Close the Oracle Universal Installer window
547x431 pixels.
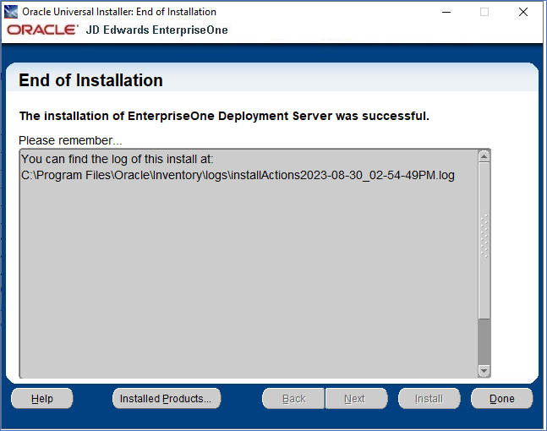click(x=523, y=12)
